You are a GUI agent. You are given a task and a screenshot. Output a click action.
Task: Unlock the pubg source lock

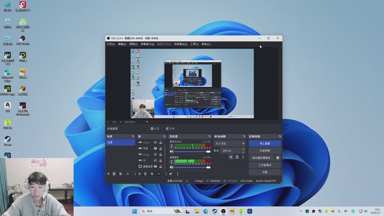pyautogui.click(x=161, y=154)
